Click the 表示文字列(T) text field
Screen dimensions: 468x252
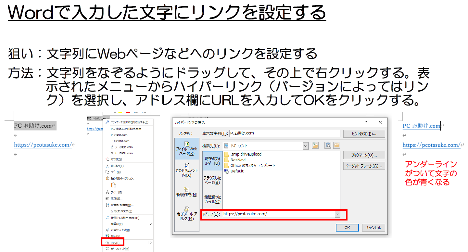[x=285, y=133]
